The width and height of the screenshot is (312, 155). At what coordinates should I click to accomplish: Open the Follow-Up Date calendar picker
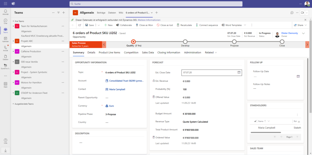298,76
